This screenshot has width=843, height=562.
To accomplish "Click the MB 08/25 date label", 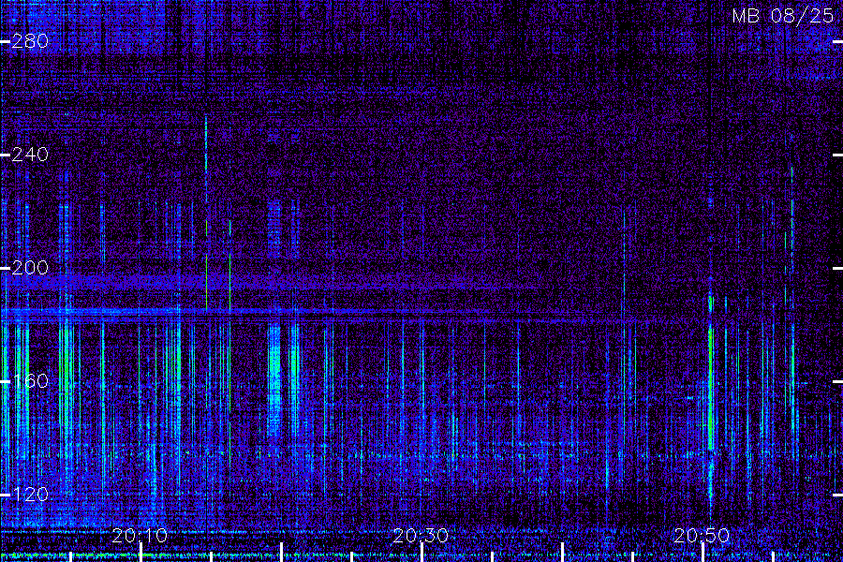I will click(x=783, y=16).
